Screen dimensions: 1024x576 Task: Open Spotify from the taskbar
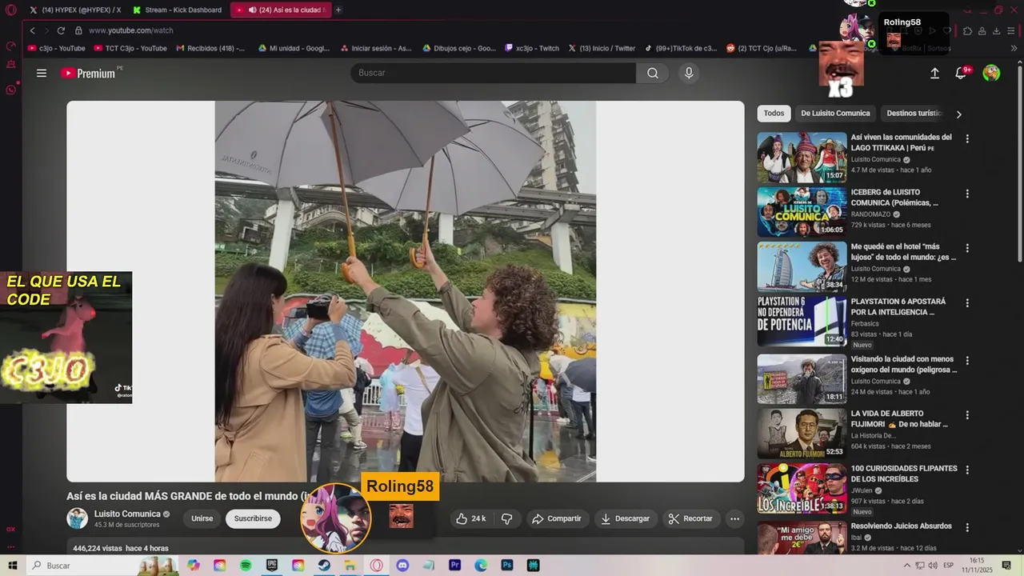246,566
